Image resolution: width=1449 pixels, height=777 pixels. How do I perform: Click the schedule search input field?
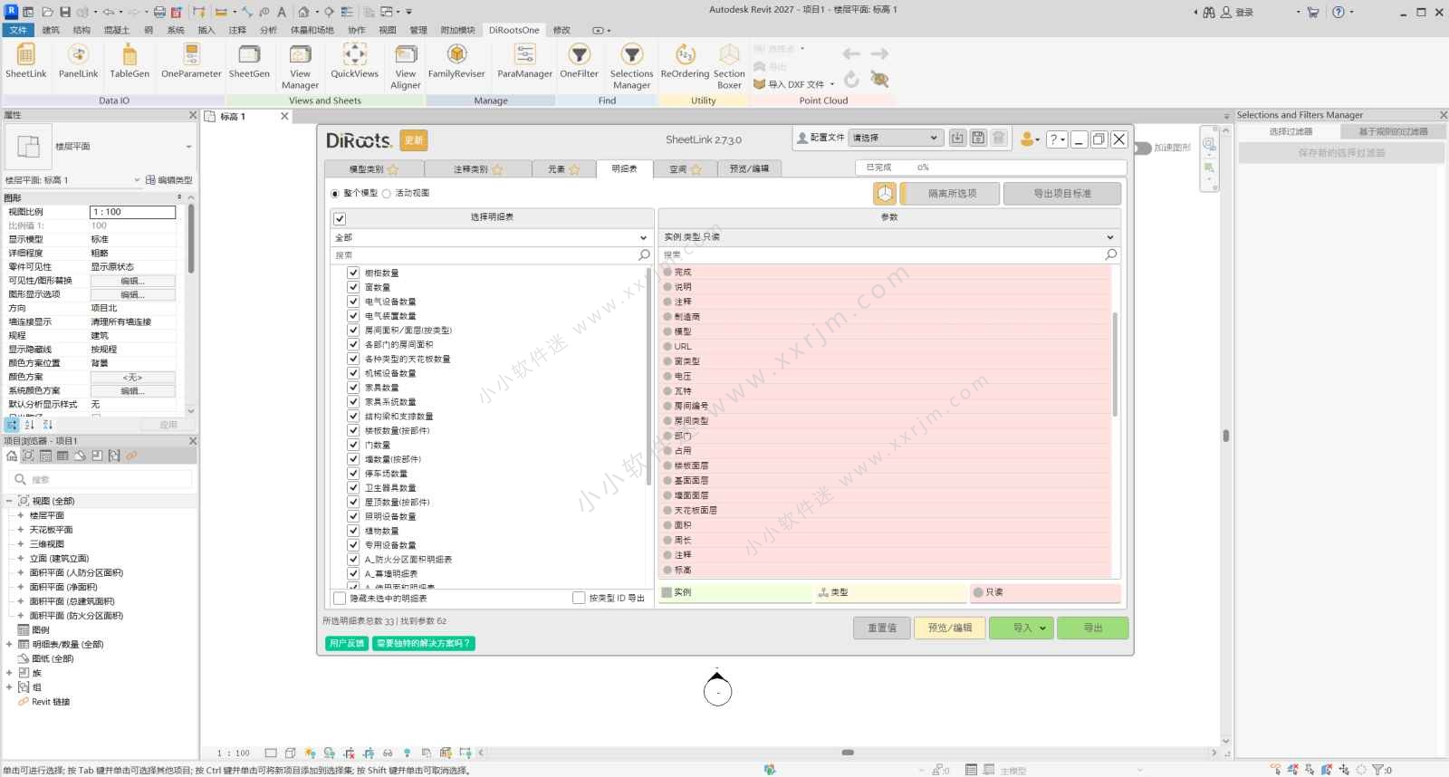click(485, 255)
